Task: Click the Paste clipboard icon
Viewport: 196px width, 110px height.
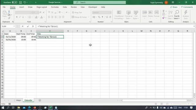Action: [5, 13]
